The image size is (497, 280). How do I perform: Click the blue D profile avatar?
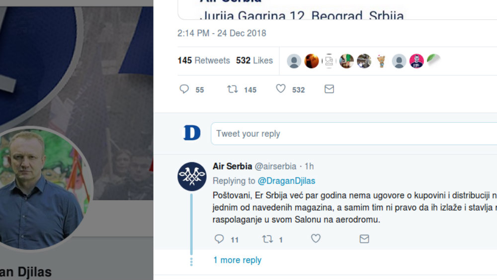tap(192, 133)
